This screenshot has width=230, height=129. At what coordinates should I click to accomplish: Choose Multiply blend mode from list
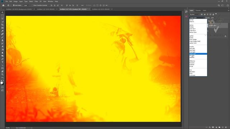[x=198, y=27]
